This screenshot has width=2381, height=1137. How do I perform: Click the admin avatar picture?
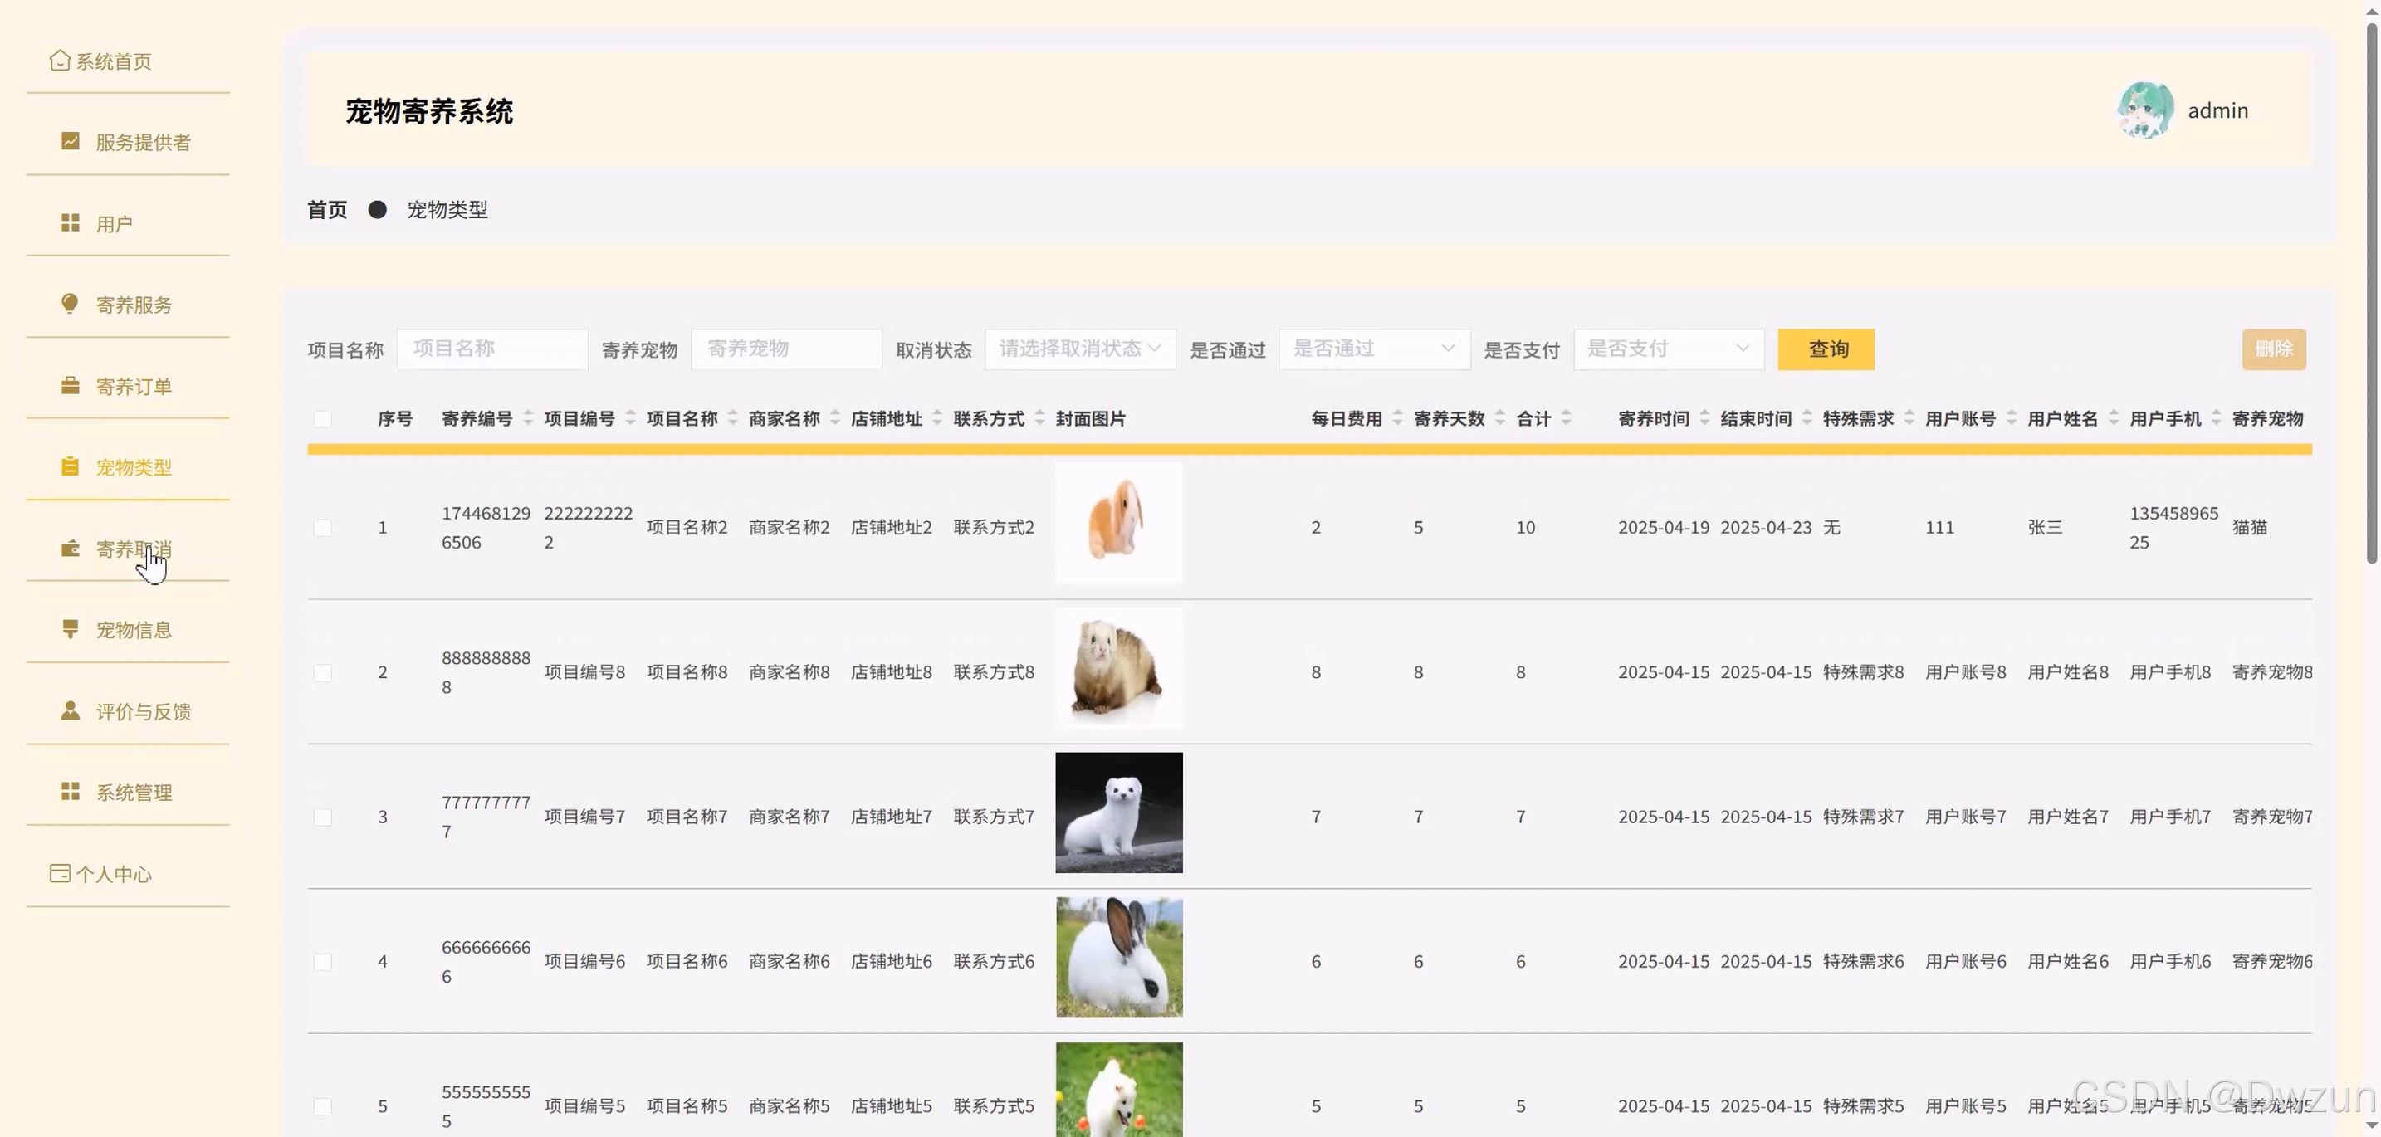point(2144,110)
